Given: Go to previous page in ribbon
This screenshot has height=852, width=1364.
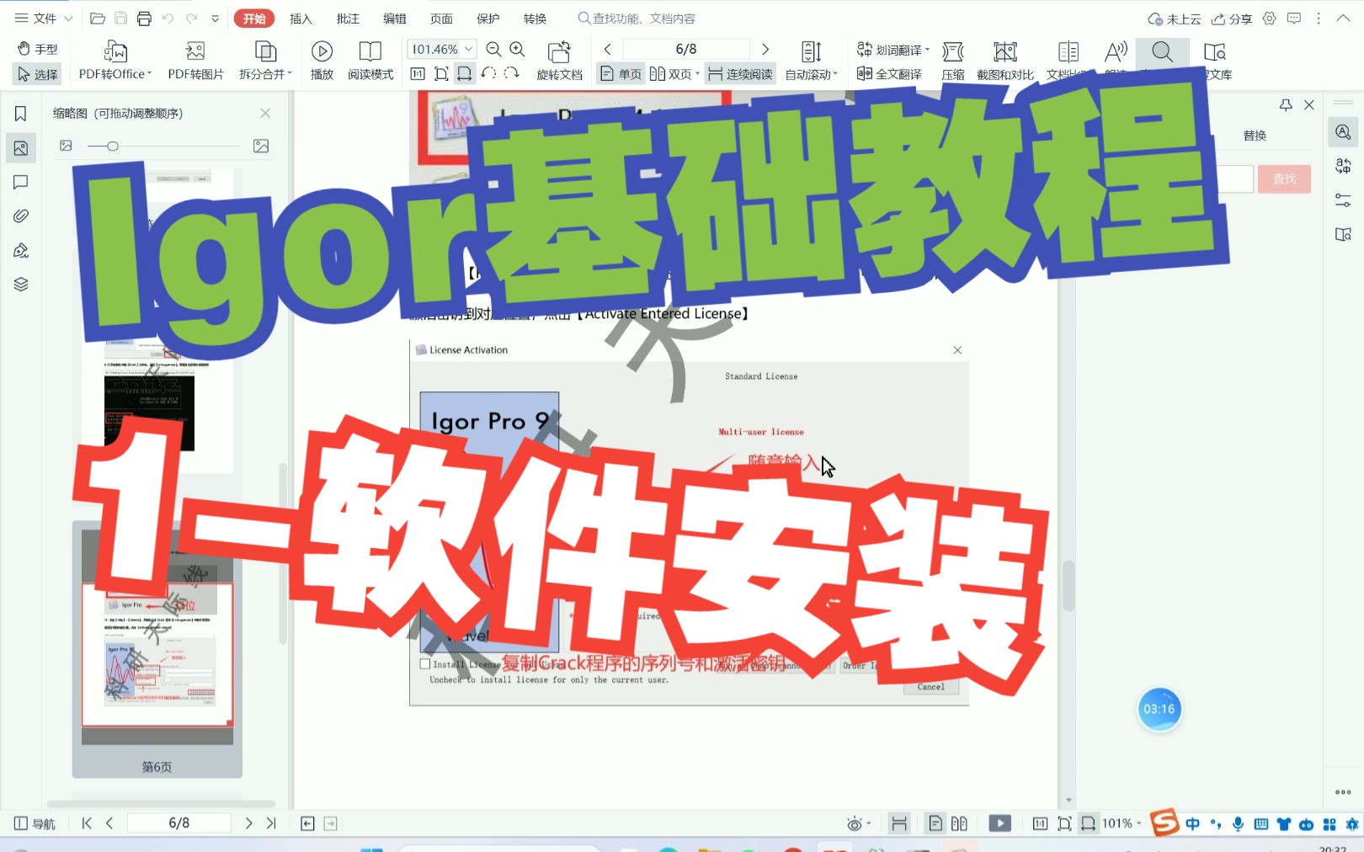Looking at the screenshot, I should point(607,49).
